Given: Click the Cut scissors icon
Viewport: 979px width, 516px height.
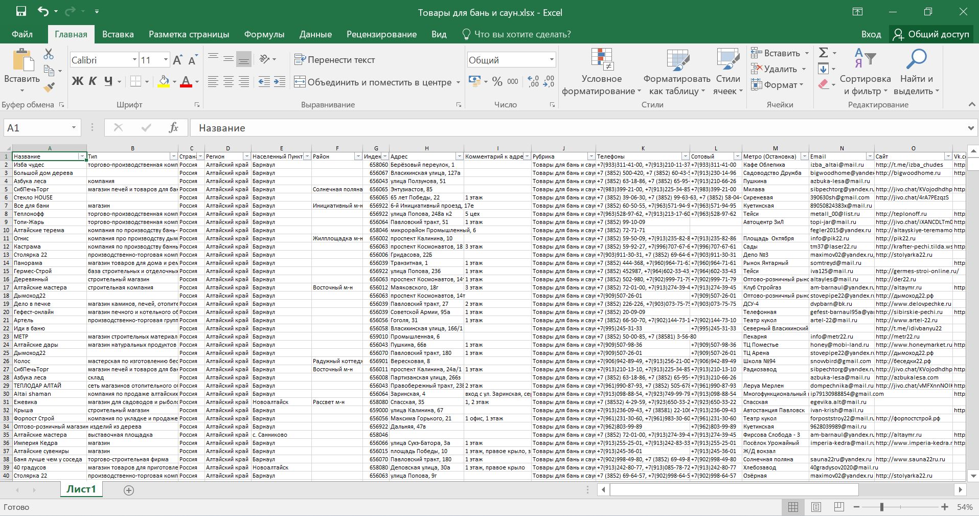Looking at the screenshot, I should [x=49, y=54].
